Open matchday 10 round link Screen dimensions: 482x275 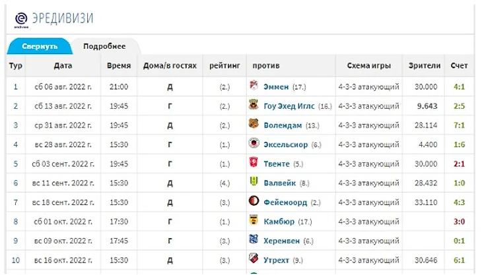16,260
